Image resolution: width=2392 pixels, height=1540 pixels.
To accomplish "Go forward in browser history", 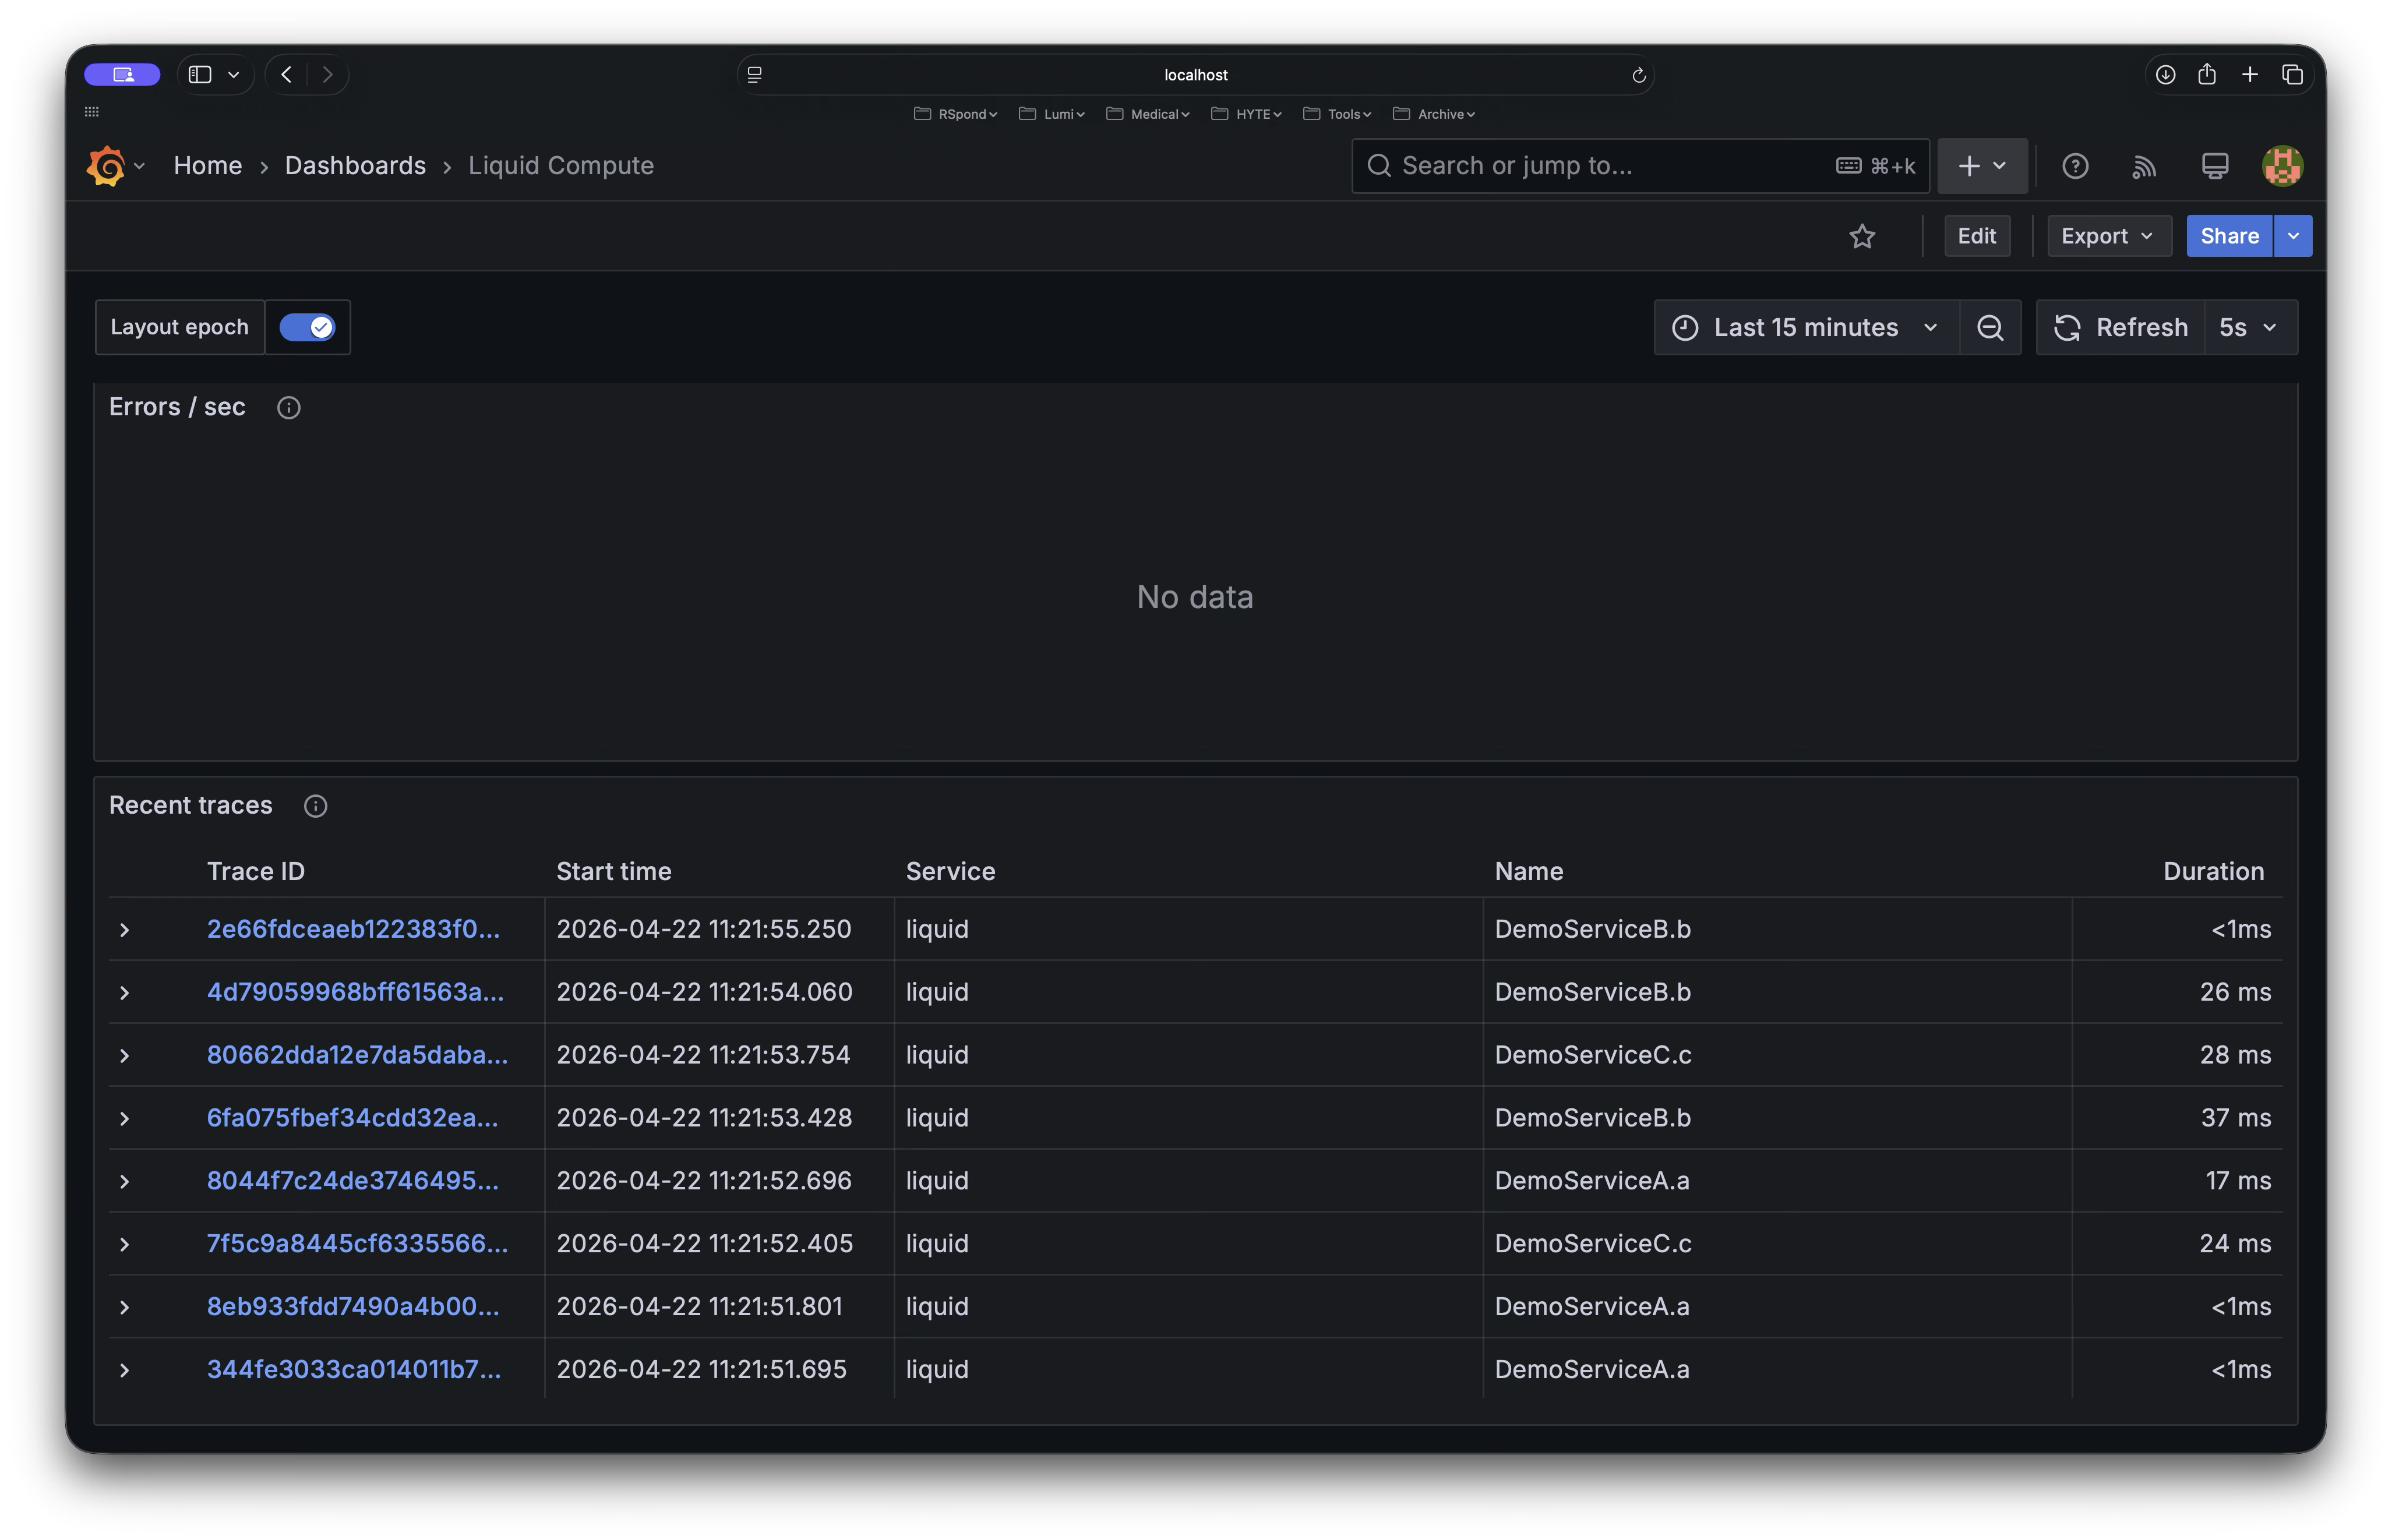I will pyautogui.click(x=327, y=75).
